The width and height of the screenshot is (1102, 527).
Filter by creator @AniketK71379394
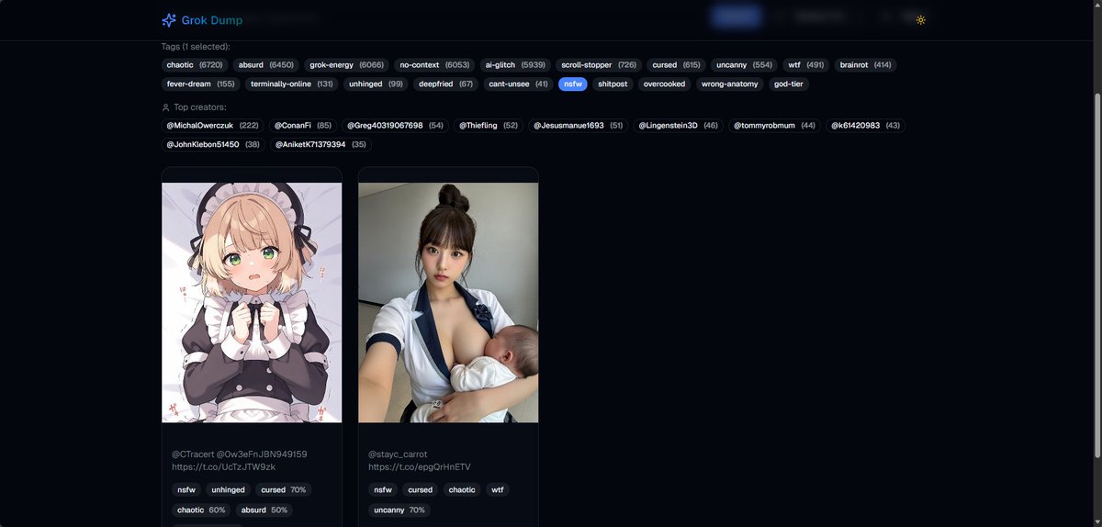320,144
